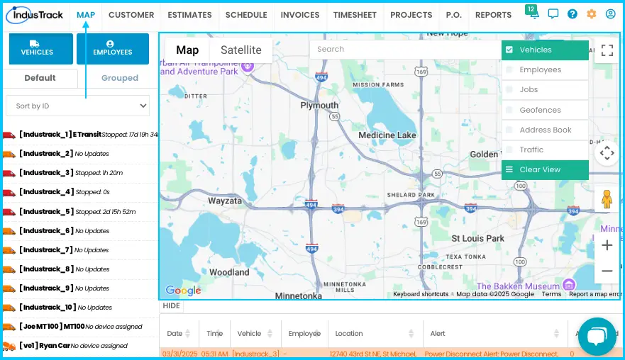This screenshot has height=360, width=625.
Task: Switch to the Default tab
Action: [40, 78]
